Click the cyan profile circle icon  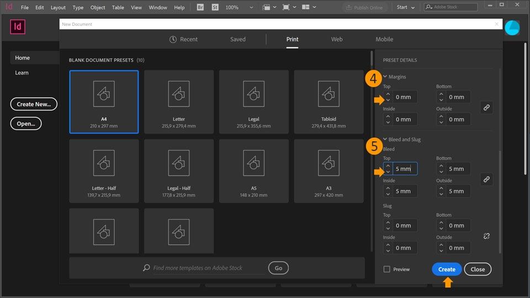click(512, 28)
